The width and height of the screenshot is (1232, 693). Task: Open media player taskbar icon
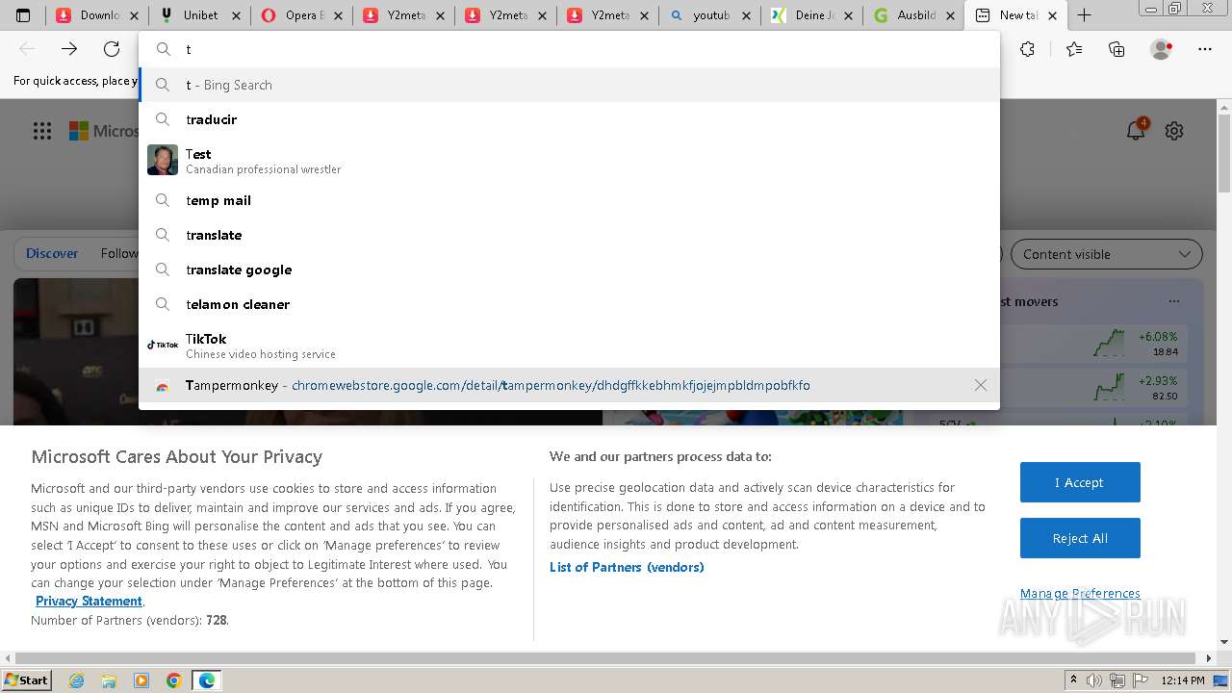coord(141,680)
